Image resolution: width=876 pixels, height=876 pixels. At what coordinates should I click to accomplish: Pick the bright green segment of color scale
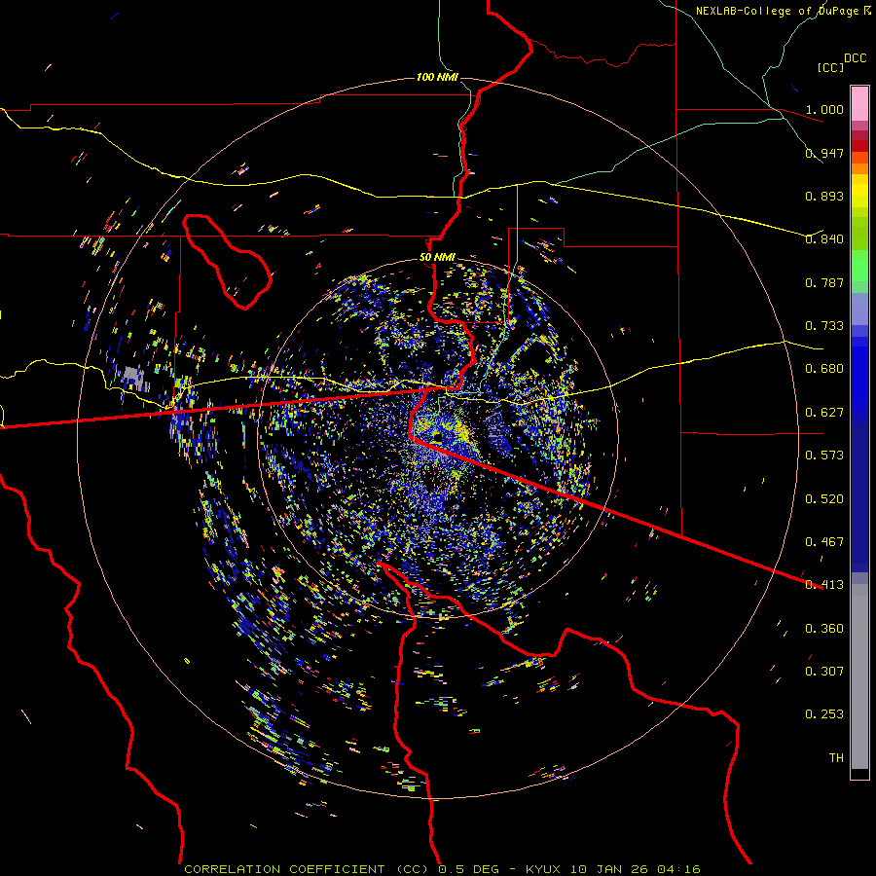pos(859,267)
